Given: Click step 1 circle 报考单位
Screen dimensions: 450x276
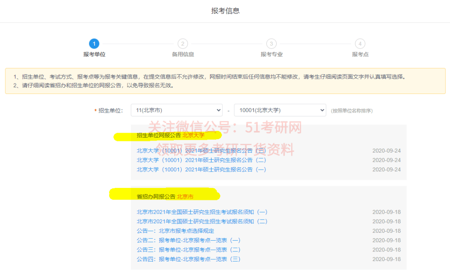Looking at the screenshot, I should 94,44.
